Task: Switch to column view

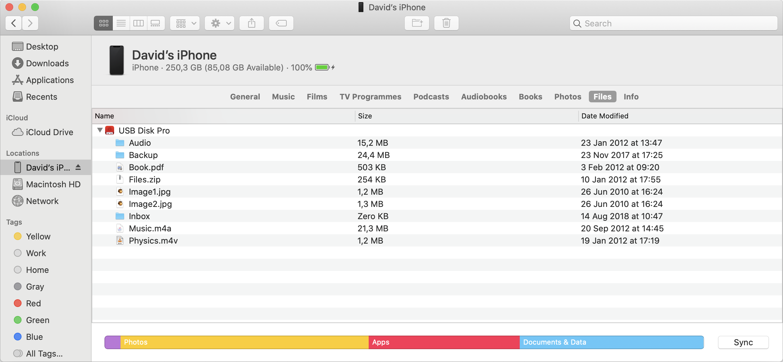Action: coord(139,23)
